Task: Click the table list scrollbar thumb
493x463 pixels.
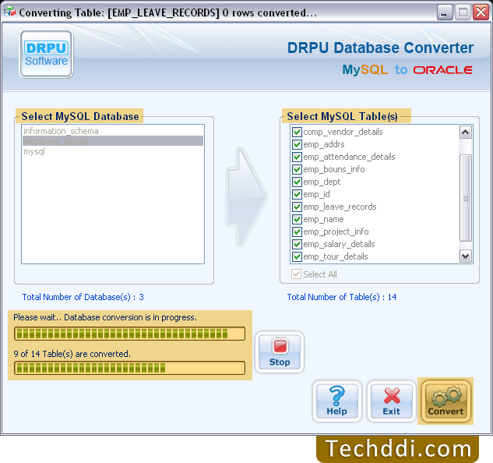Action: tap(466, 196)
